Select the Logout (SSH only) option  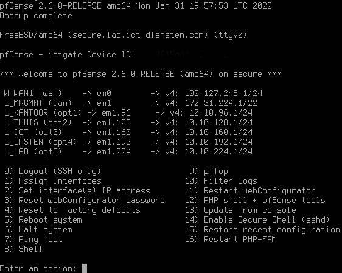[x=52, y=171]
